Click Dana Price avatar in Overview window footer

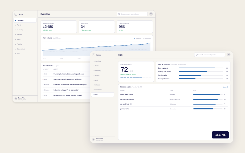[16, 99]
